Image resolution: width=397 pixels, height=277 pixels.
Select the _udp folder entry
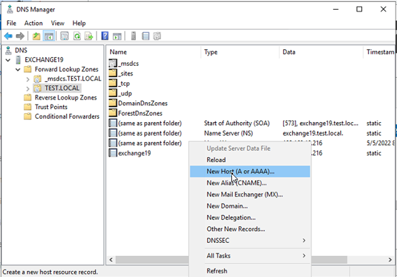[121, 93]
